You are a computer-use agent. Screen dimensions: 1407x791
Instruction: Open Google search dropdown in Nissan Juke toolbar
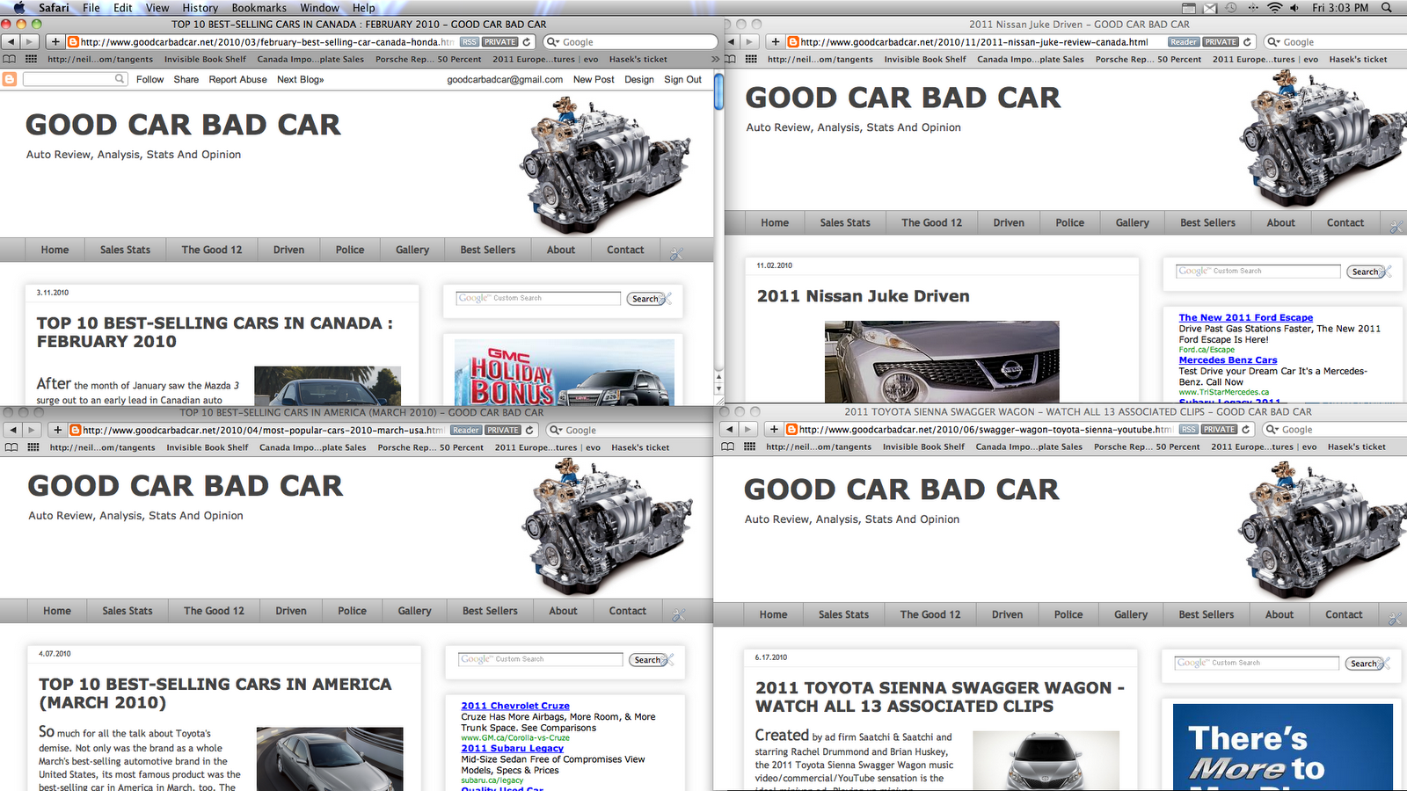1273,41
